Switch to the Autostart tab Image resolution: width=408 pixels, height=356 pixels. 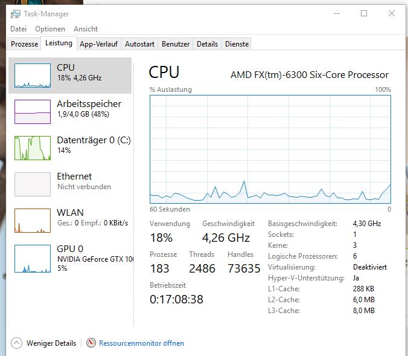tap(140, 44)
